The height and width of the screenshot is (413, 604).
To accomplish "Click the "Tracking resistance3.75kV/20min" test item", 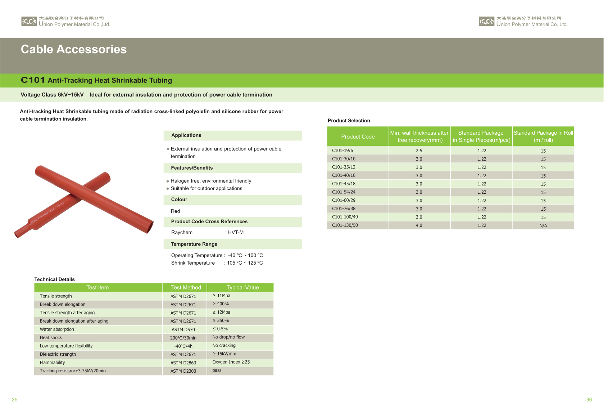I will pyautogui.click(x=73, y=371).
